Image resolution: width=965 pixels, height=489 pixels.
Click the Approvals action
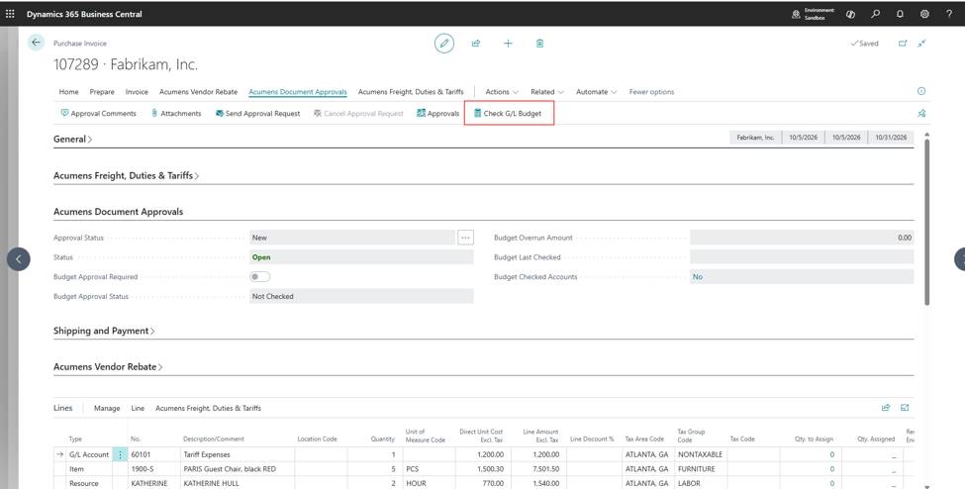click(x=438, y=113)
